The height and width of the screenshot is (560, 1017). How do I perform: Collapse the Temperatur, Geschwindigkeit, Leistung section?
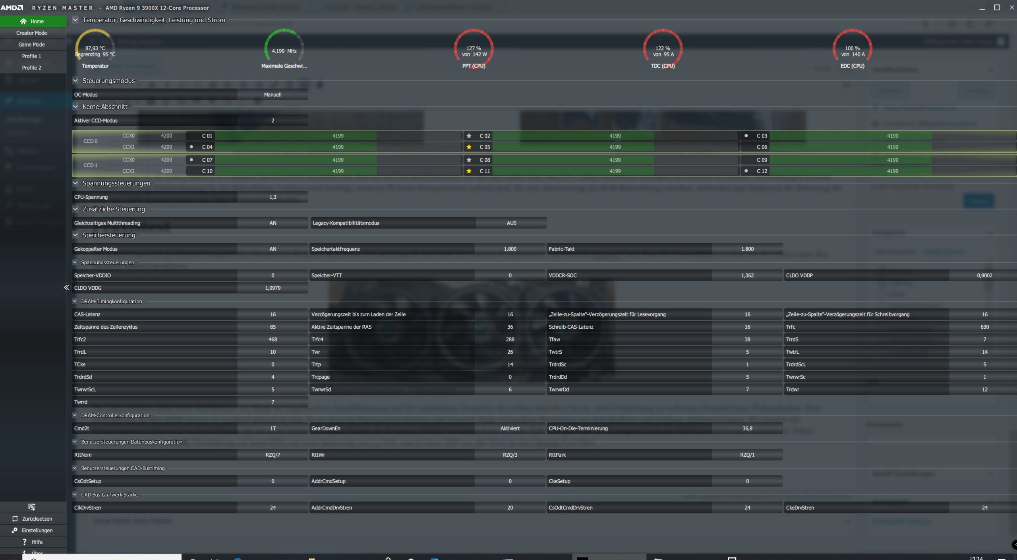point(75,19)
